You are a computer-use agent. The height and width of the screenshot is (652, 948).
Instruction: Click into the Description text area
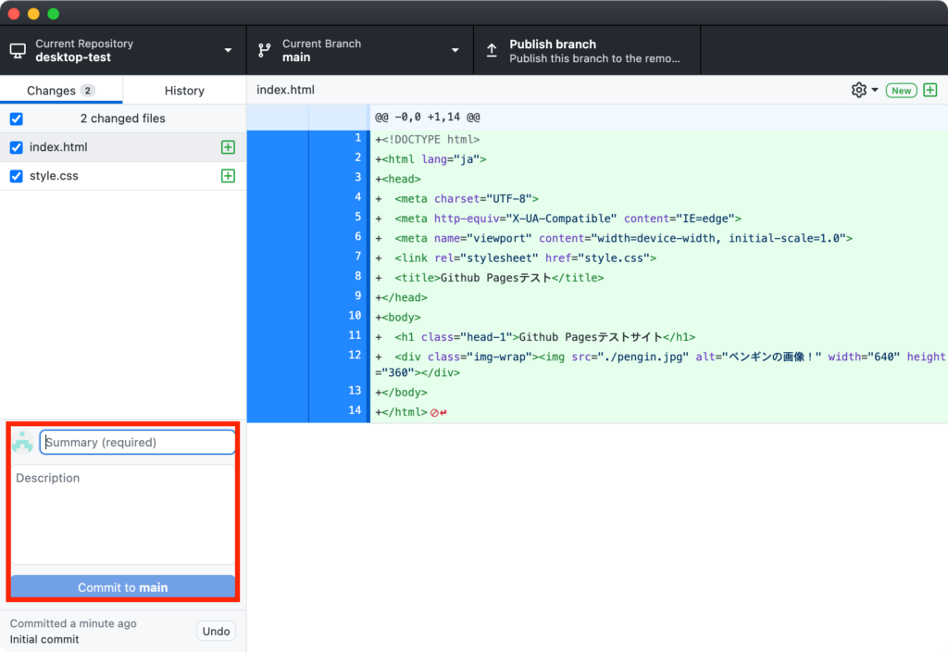pos(123,514)
